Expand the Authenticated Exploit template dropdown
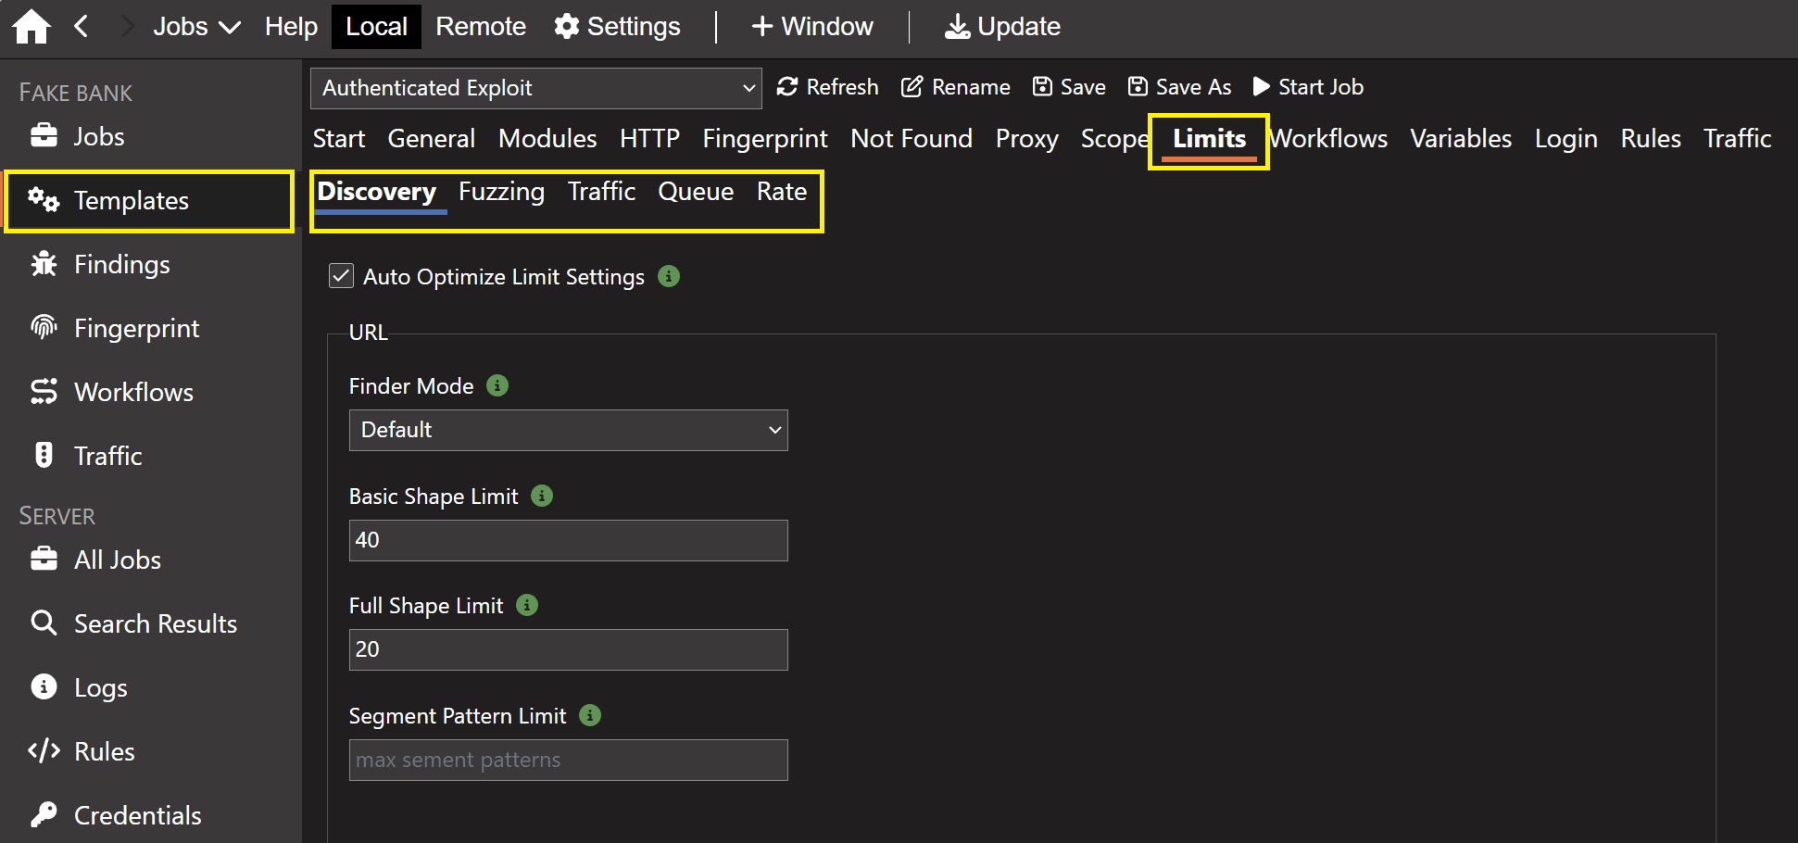Screen dimensions: 1798x843 [x=535, y=88]
